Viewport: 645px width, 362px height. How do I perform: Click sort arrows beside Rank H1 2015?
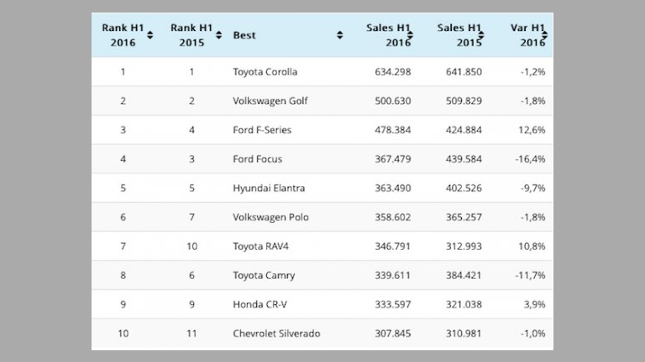(218, 35)
